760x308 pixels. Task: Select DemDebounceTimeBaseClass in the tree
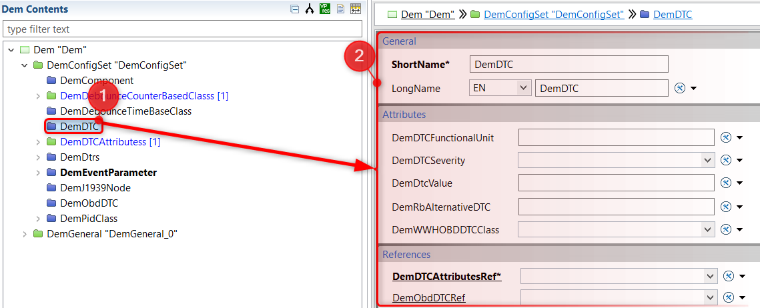click(x=126, y=111)
